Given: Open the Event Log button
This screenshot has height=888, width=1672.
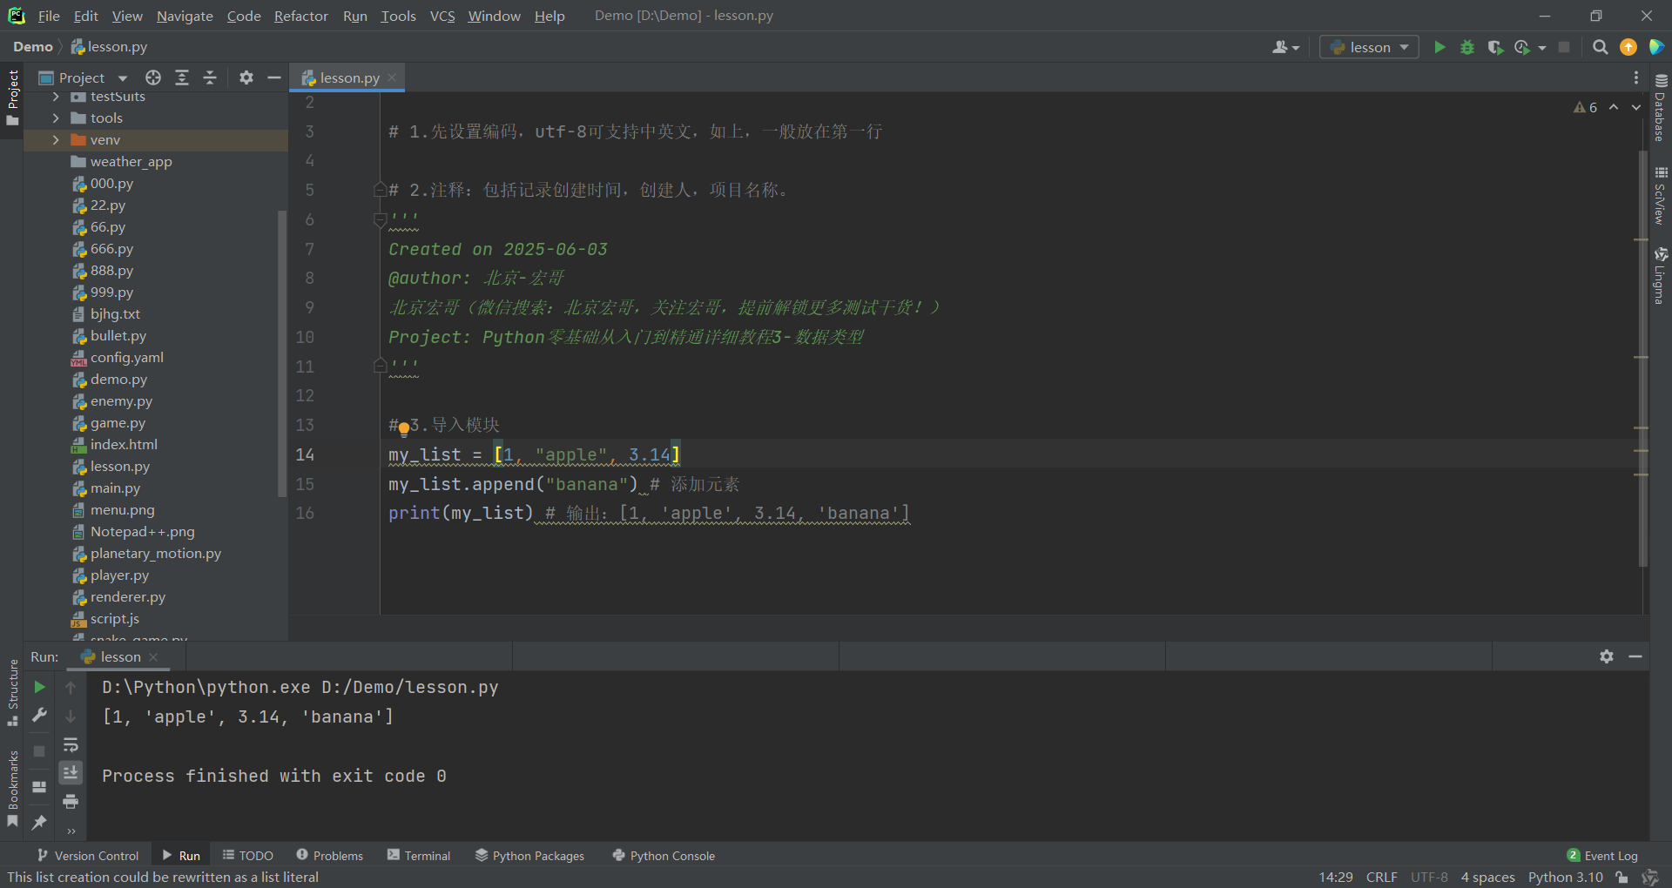Looking at the screenshot, I should pos(1602,856).
